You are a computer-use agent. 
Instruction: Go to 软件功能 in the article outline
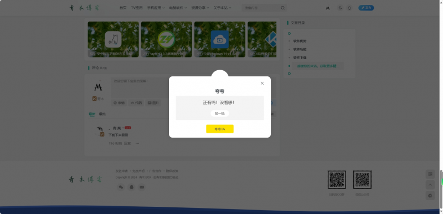coord(300,49)
